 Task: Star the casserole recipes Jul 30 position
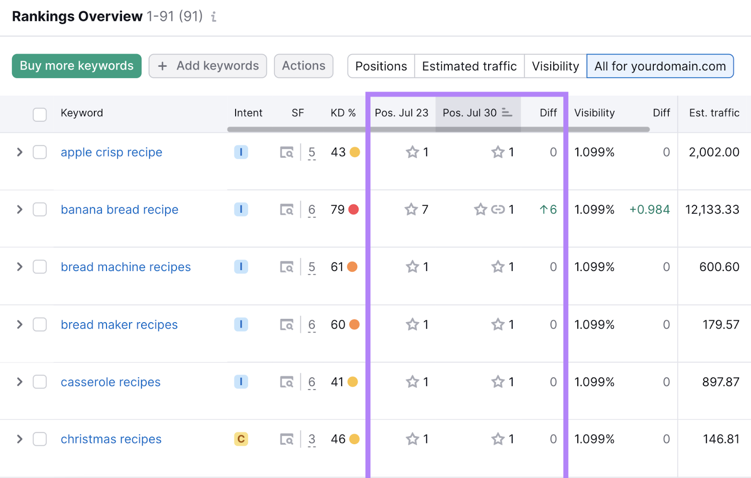coord(497,382)
